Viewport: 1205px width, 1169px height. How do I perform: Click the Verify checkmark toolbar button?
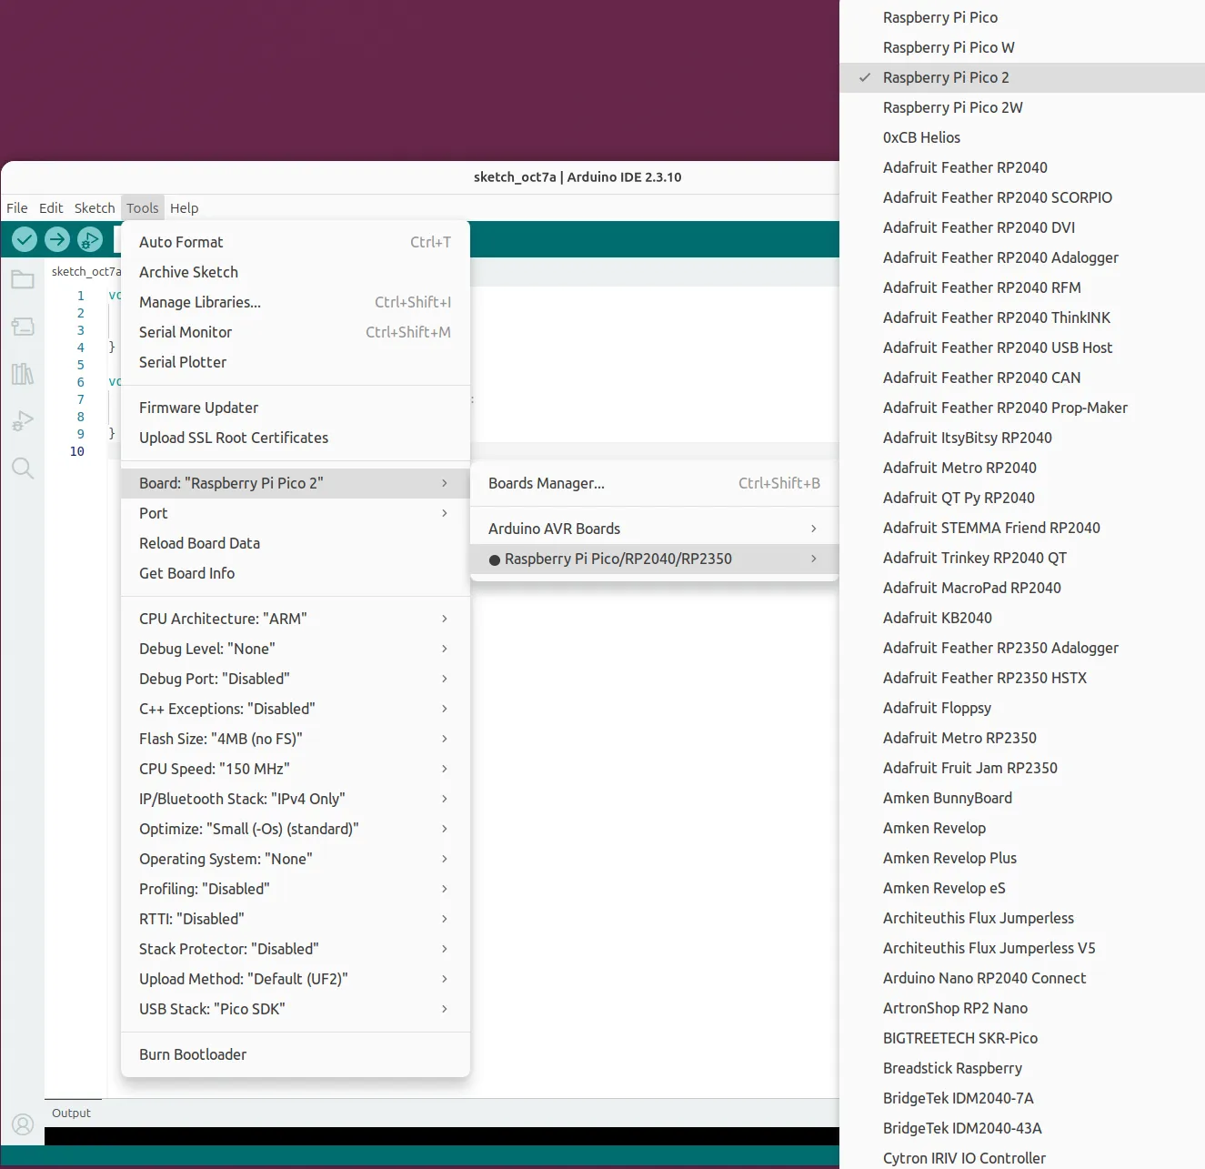pyautogui.click(x=25, y=239)
